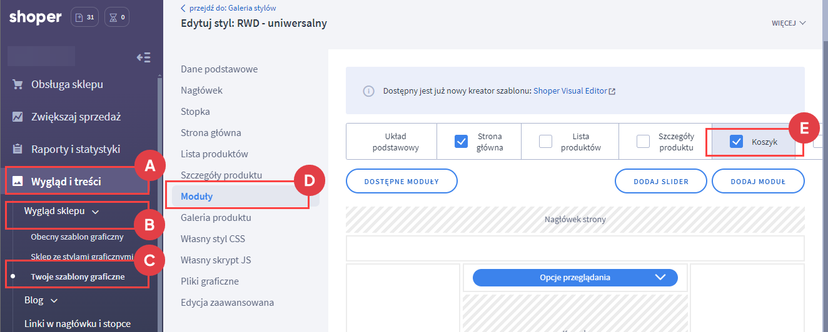Click the DODAJ MODUŁ button

tap(758, 181)
